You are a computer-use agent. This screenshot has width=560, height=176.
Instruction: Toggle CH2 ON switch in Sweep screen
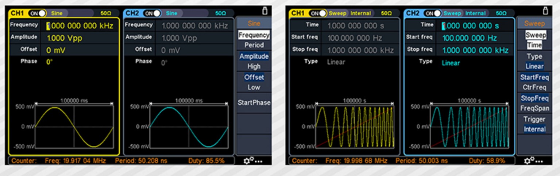(x=433, y=13)
